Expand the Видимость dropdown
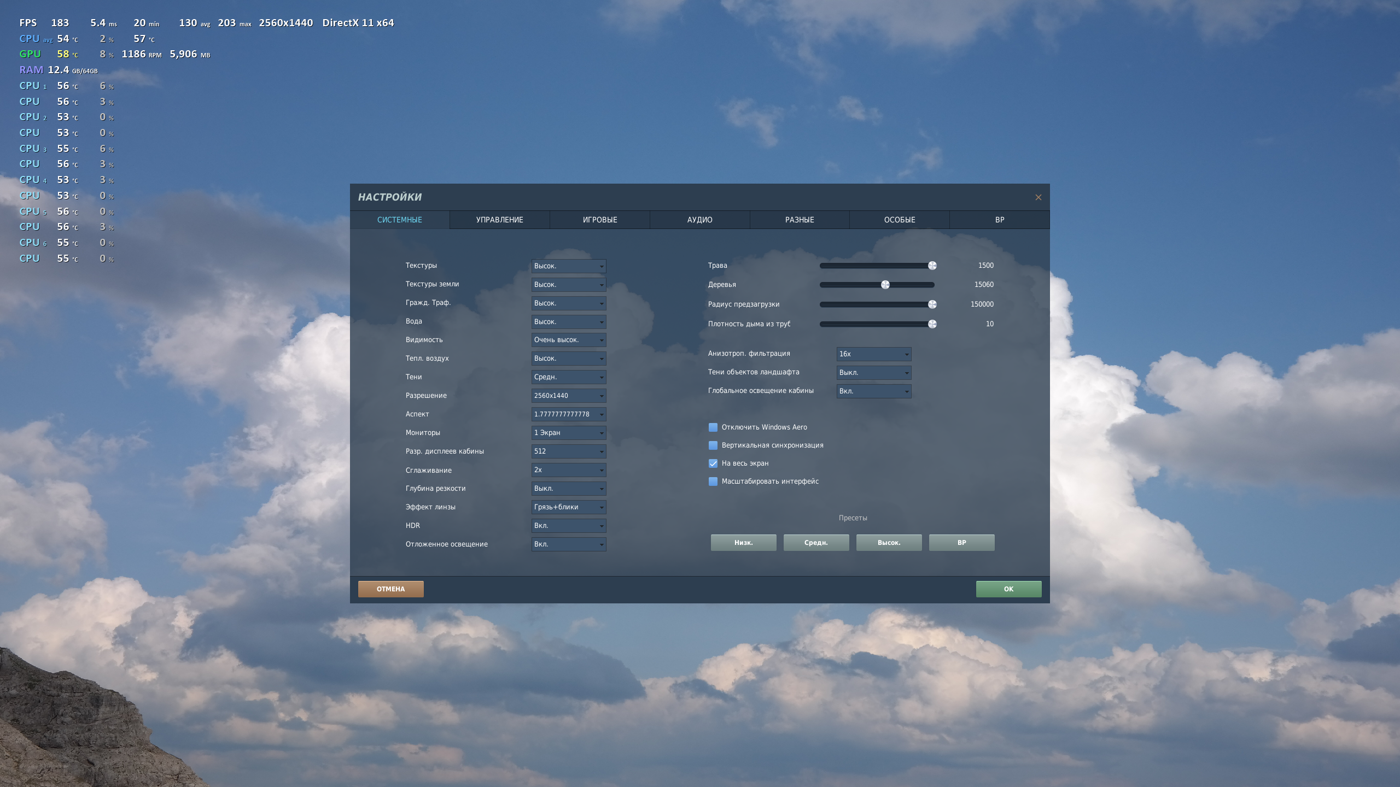1400x787 pixels. [569, 340]
